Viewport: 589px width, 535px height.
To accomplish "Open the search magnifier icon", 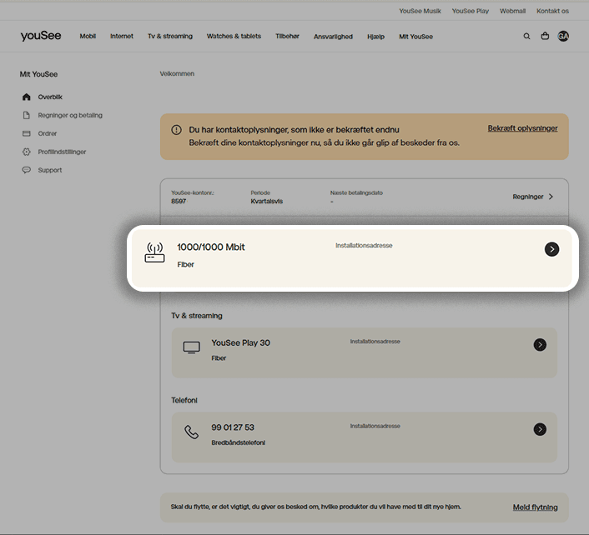I will pyautogui.click(x=526, y=37).
